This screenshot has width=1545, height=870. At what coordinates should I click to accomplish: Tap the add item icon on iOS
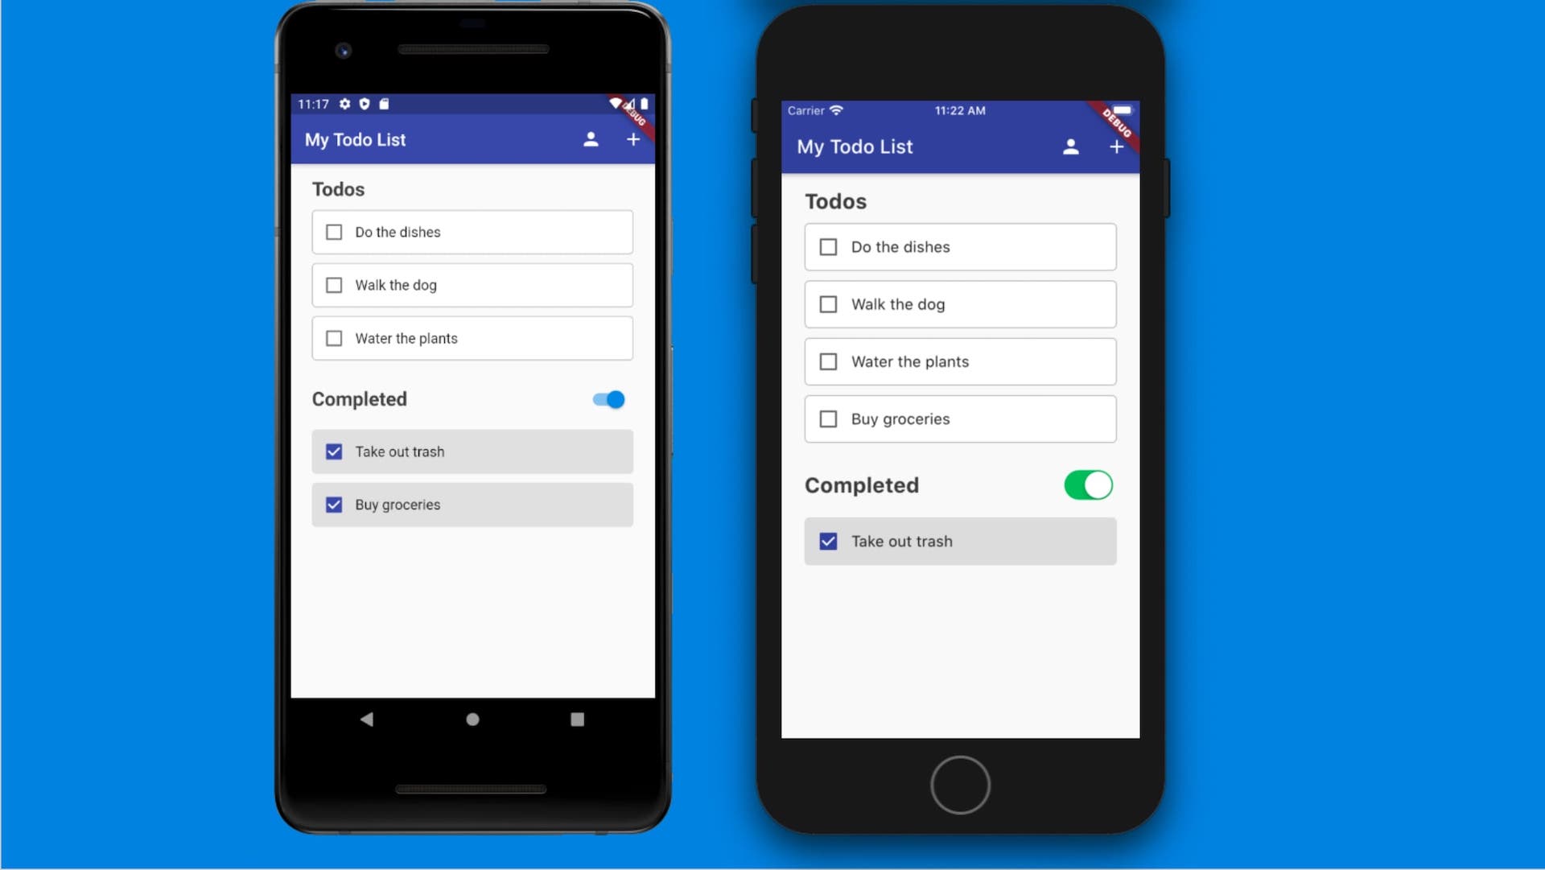coord(1114,146)
